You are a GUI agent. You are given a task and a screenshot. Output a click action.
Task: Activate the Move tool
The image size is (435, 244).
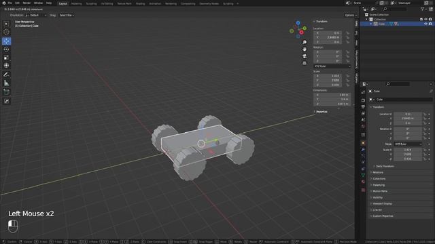click(x=6, y=41)
